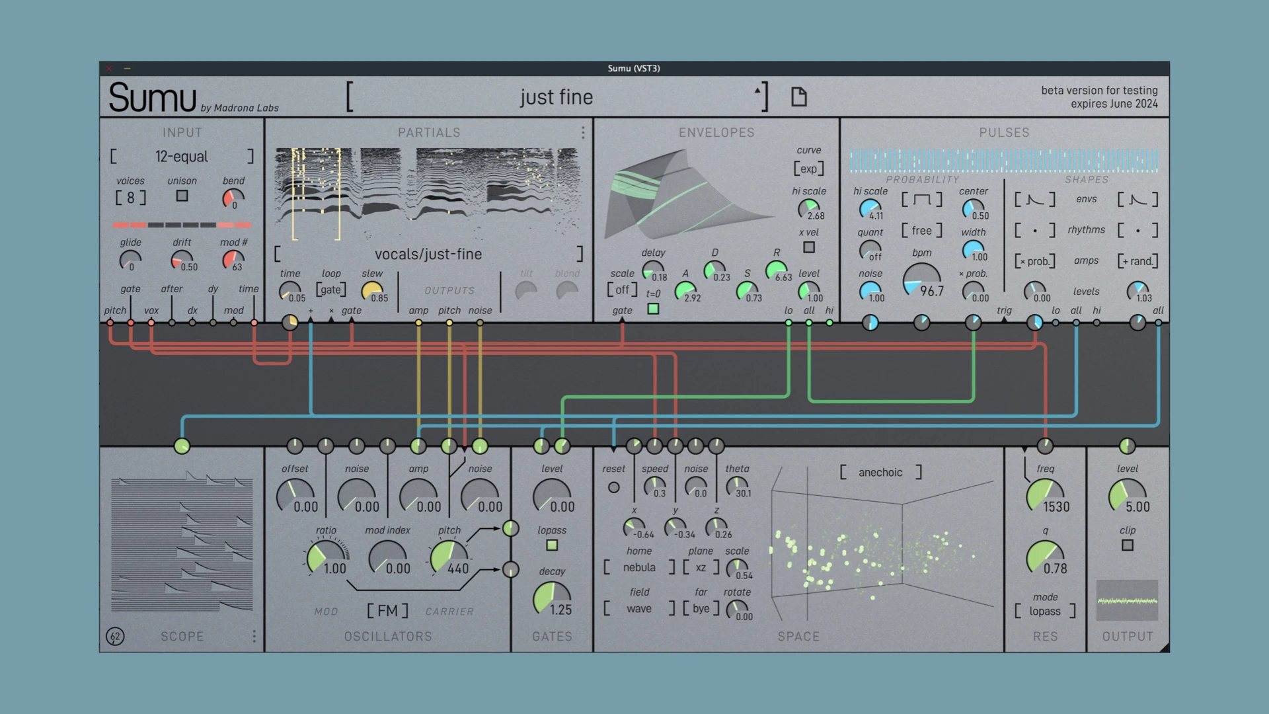The height and width of the screenshot is (714, 1269).
Task: Select the left envs shape selector
Action: [1034, 200]
